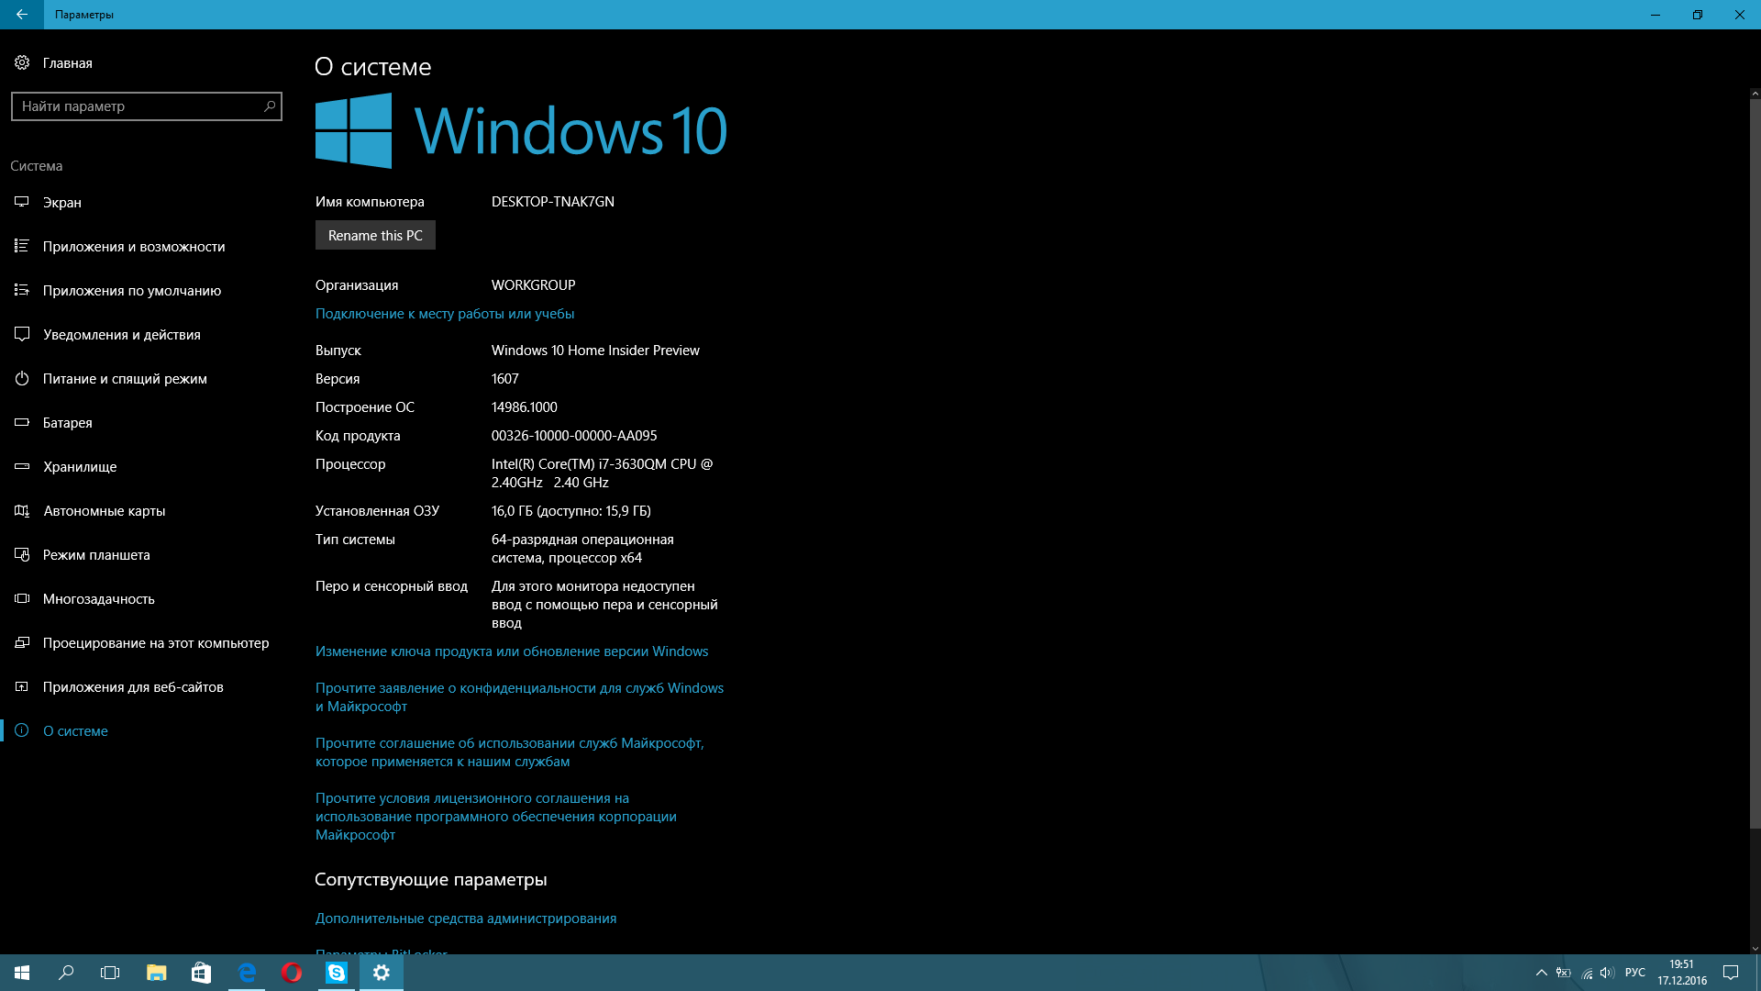Switch to Skype on the taskbar
The height and width of the screenshot is (991, 1761).
[x=337, y=973]
